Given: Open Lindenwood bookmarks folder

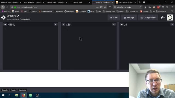Looking at the screenshot, I should pyautogui.click(x=132, y=11).
